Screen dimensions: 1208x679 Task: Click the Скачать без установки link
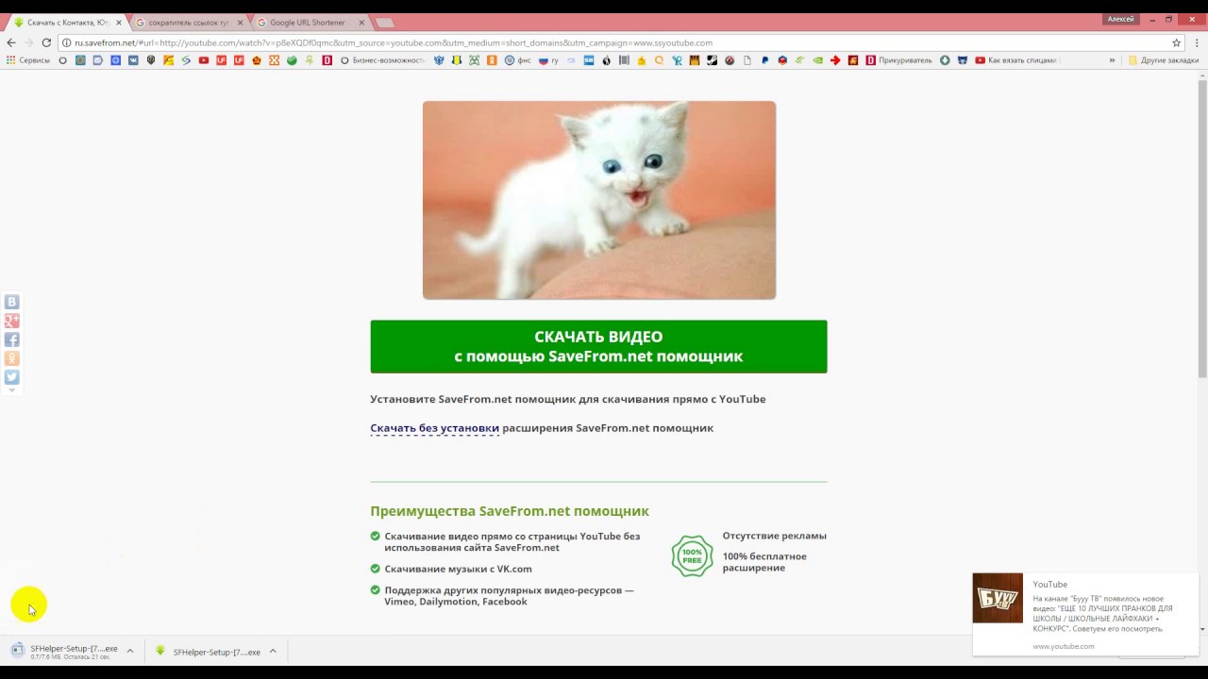(434, 428)
